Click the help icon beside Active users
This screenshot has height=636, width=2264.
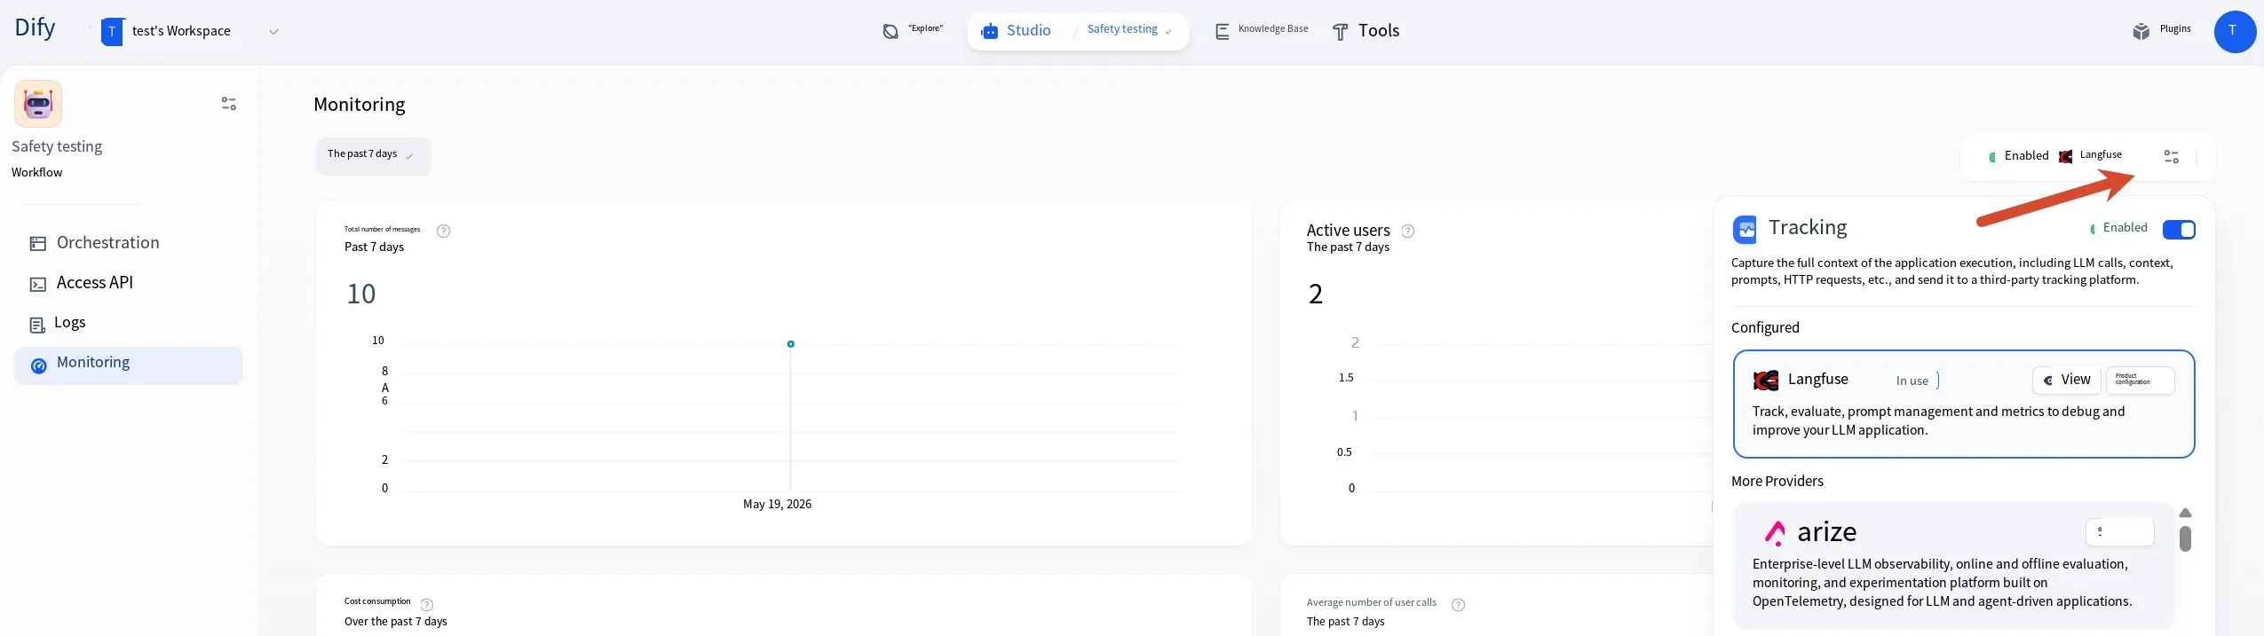(1408, 232)
